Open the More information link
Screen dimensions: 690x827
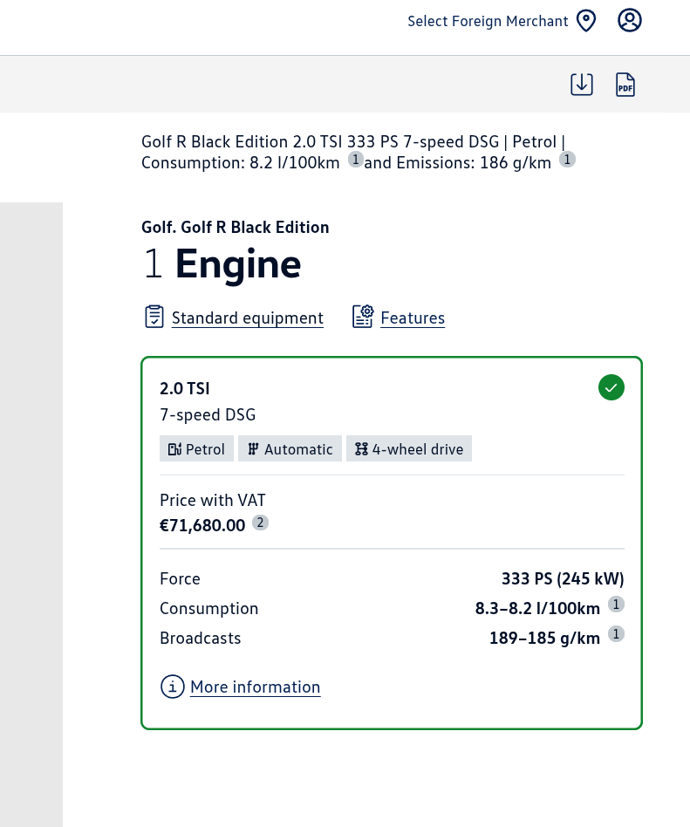point(256,687)
